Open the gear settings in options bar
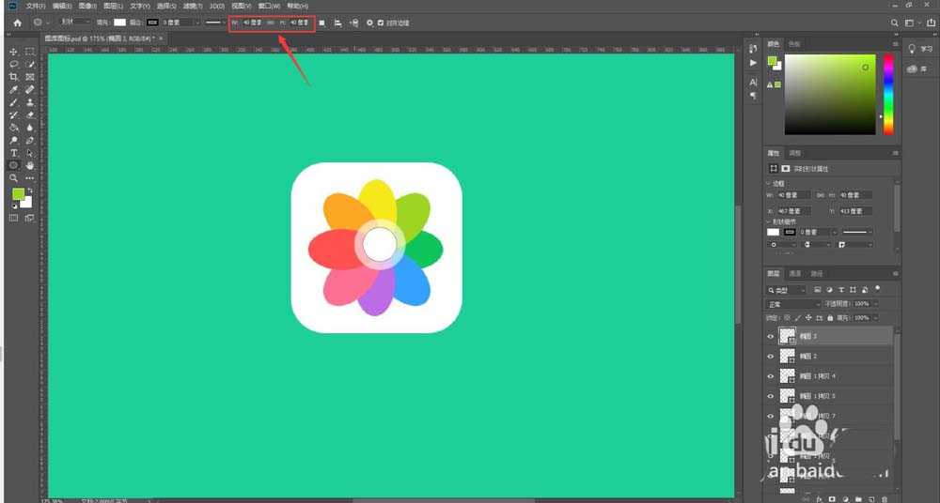 369,22
